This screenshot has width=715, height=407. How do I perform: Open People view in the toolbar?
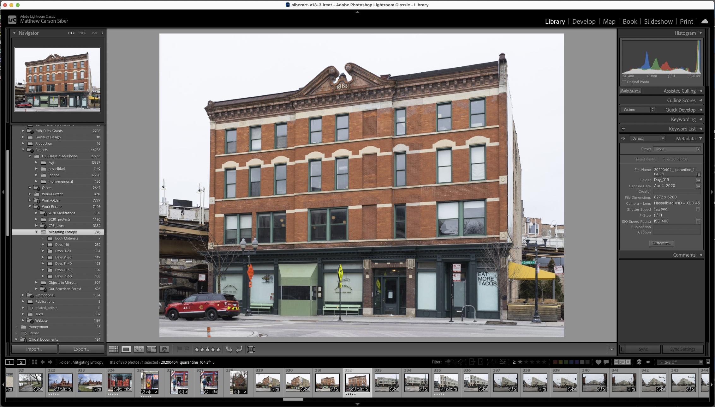click(x=164, y=349)
